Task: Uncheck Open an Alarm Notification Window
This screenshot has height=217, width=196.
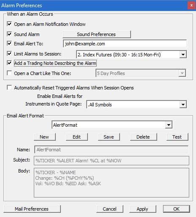Action: coord(9,24)
